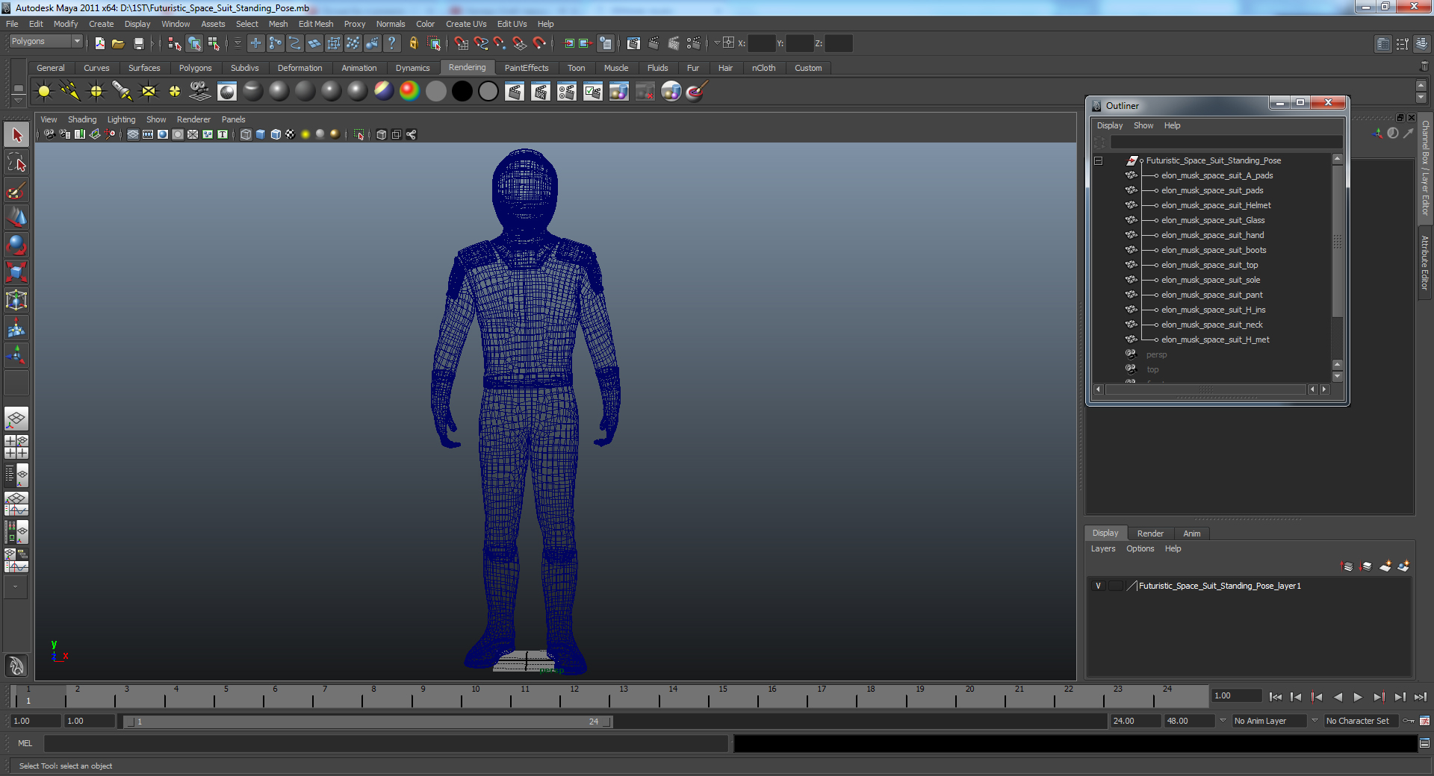Open the No Anim Layer dropdown arrow

(1223, 721)
